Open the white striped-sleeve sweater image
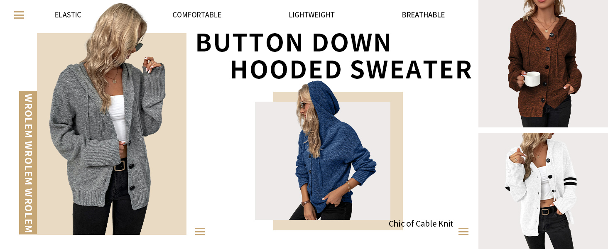This screenshot has width=608, height=249. (543, 191)
